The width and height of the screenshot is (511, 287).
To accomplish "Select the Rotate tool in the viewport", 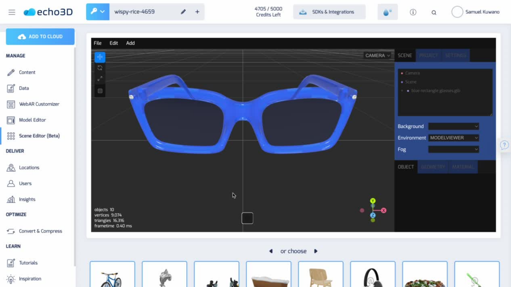I will tap(100, 68).
